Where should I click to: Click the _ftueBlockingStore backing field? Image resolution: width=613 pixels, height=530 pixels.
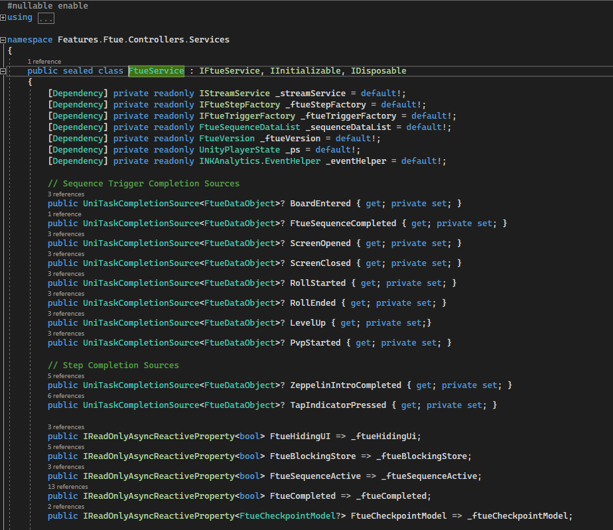(x=421, y=456)
